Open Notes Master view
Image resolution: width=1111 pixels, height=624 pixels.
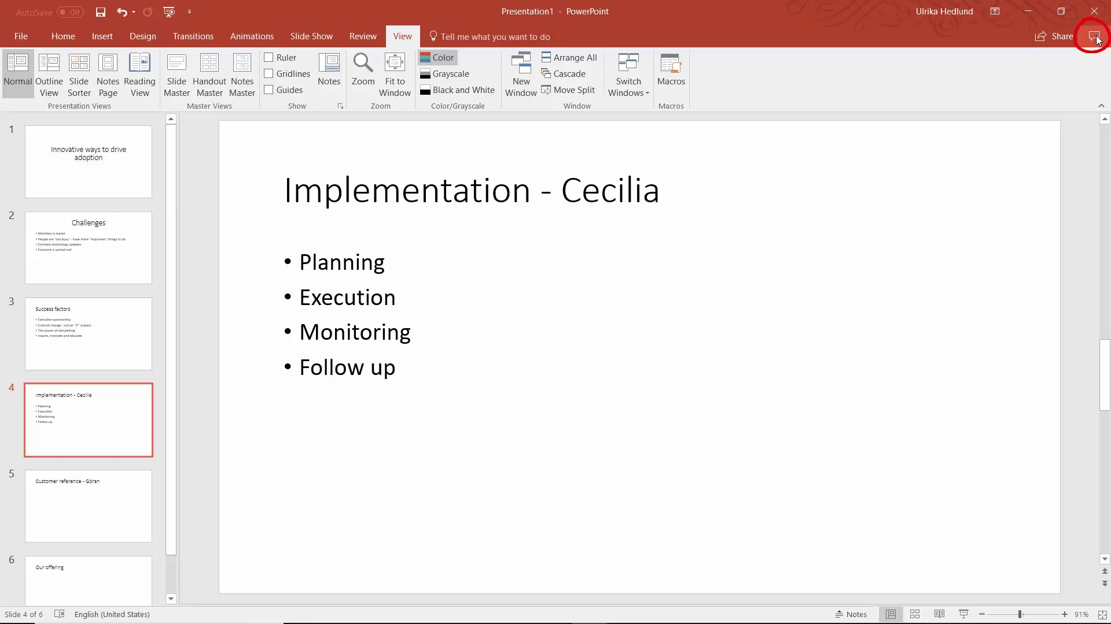click(242, 75)
